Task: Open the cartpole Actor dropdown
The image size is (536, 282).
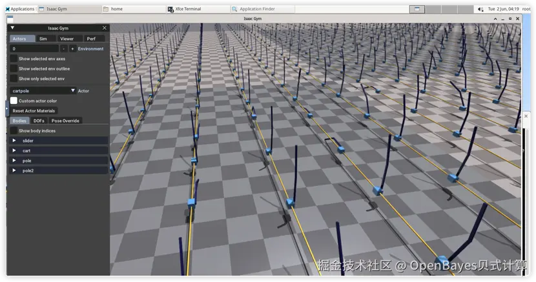Action: [43, 91]
